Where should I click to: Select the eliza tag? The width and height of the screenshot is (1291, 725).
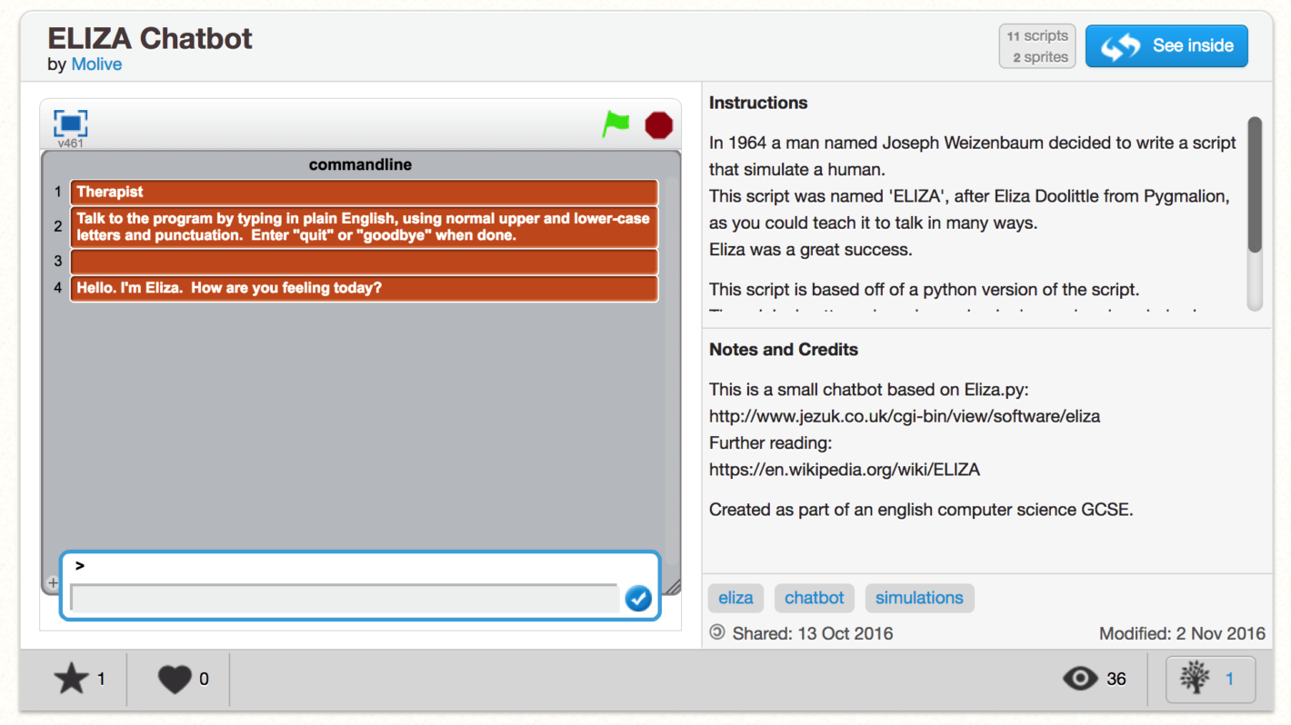736,598
